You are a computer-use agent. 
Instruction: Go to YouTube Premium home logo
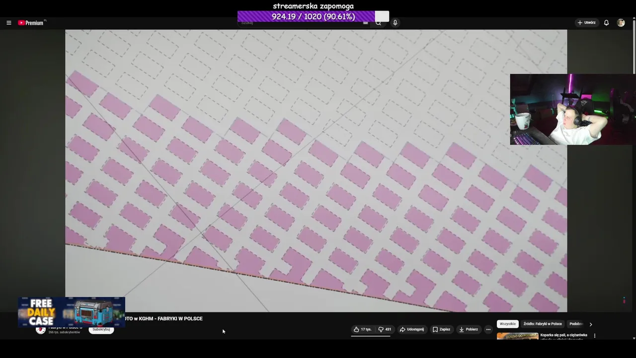tap(32, 23)
